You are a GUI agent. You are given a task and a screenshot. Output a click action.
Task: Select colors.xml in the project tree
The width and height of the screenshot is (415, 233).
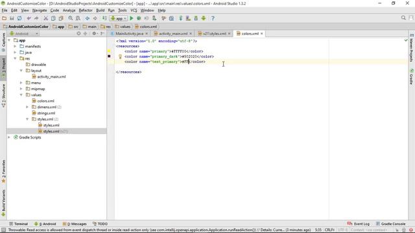coord(46,101)
